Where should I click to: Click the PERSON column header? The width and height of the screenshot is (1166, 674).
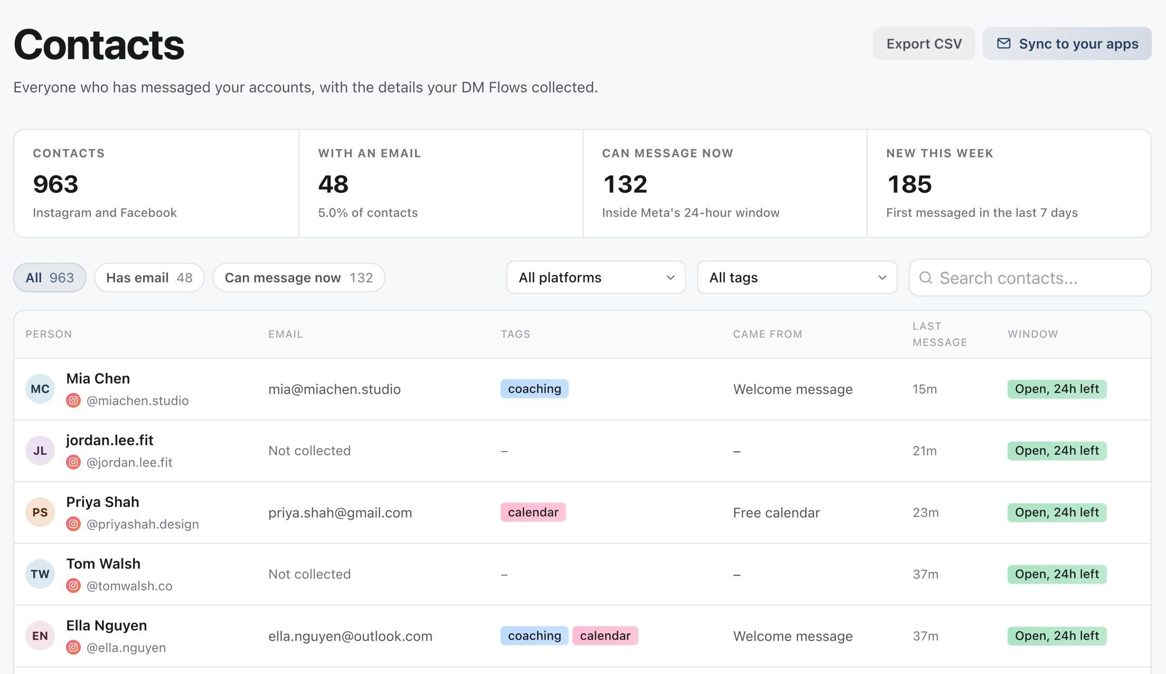point(49,334)
